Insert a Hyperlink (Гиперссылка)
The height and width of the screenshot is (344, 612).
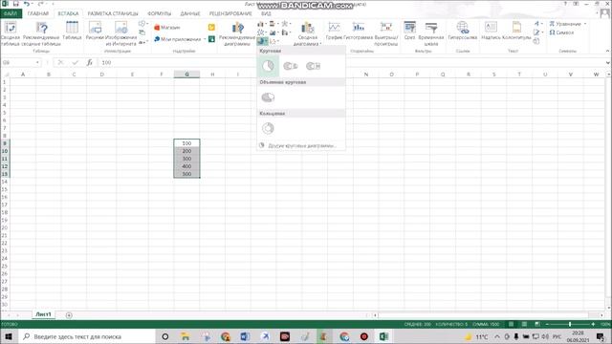pos(463,32)
